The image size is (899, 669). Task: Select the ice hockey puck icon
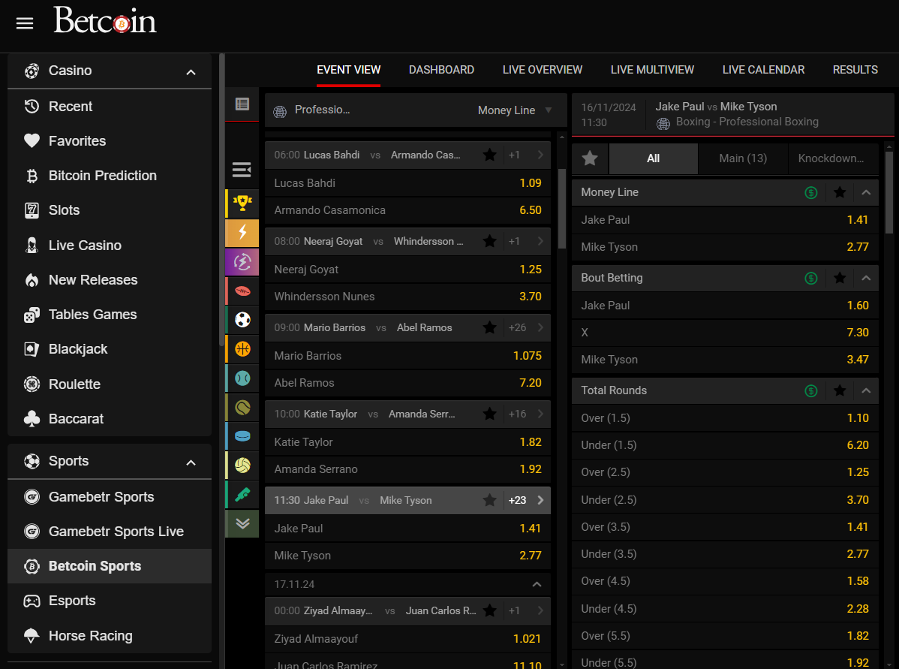coord(242,436)
